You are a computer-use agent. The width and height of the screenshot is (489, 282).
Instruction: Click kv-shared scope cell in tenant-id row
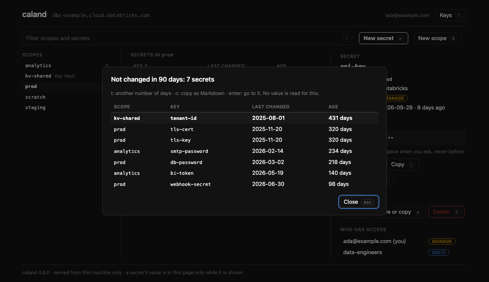(x=127, y=118)
